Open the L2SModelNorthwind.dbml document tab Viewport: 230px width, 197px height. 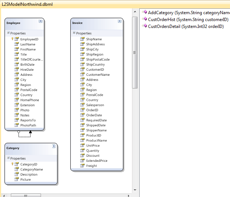point(27,4)
